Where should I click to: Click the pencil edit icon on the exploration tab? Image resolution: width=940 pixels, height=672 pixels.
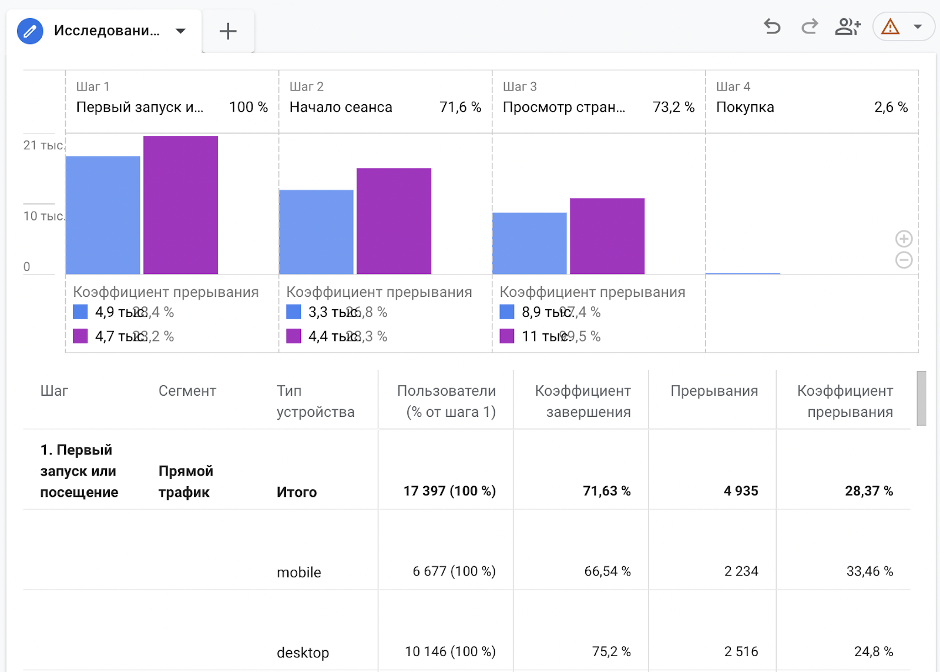(x=30, y=31)
